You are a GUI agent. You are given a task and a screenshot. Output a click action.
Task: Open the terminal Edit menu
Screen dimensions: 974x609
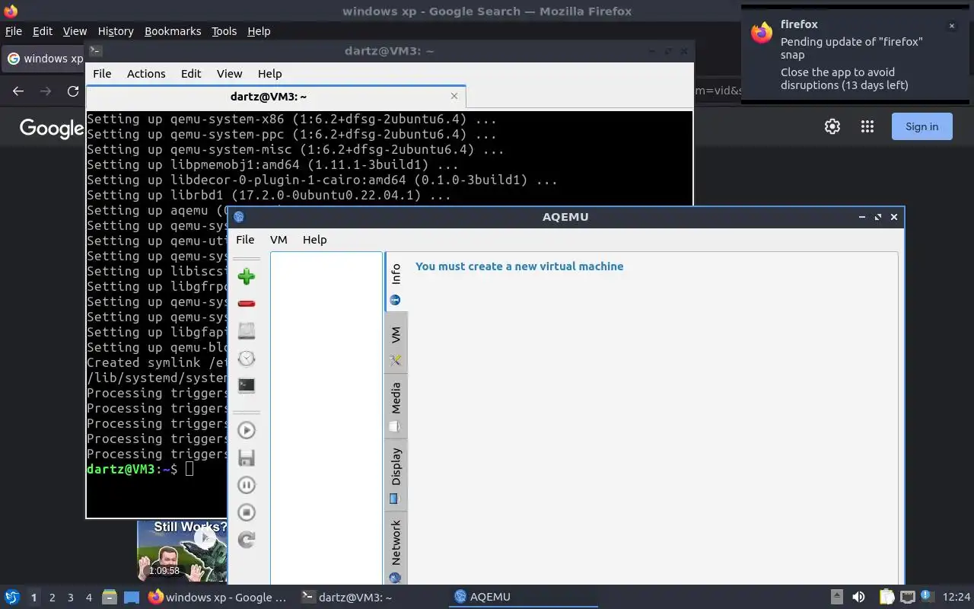click(x=191, y=73)
